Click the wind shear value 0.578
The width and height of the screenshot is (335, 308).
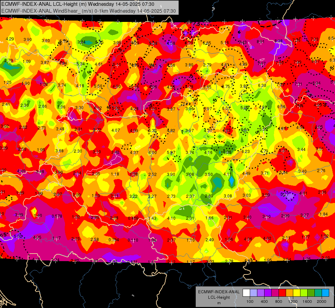tap(57, 216)
